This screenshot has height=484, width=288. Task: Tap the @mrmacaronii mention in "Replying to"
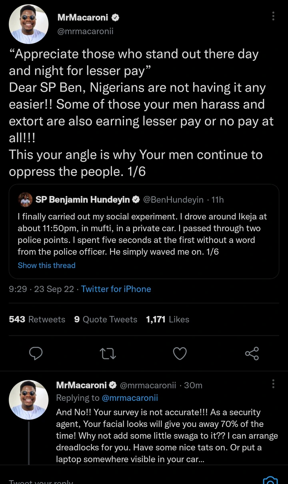(130, 398)
